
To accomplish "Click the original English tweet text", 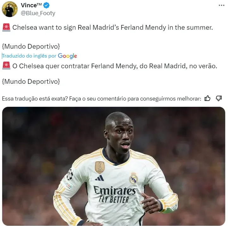I will click(112, 27).
